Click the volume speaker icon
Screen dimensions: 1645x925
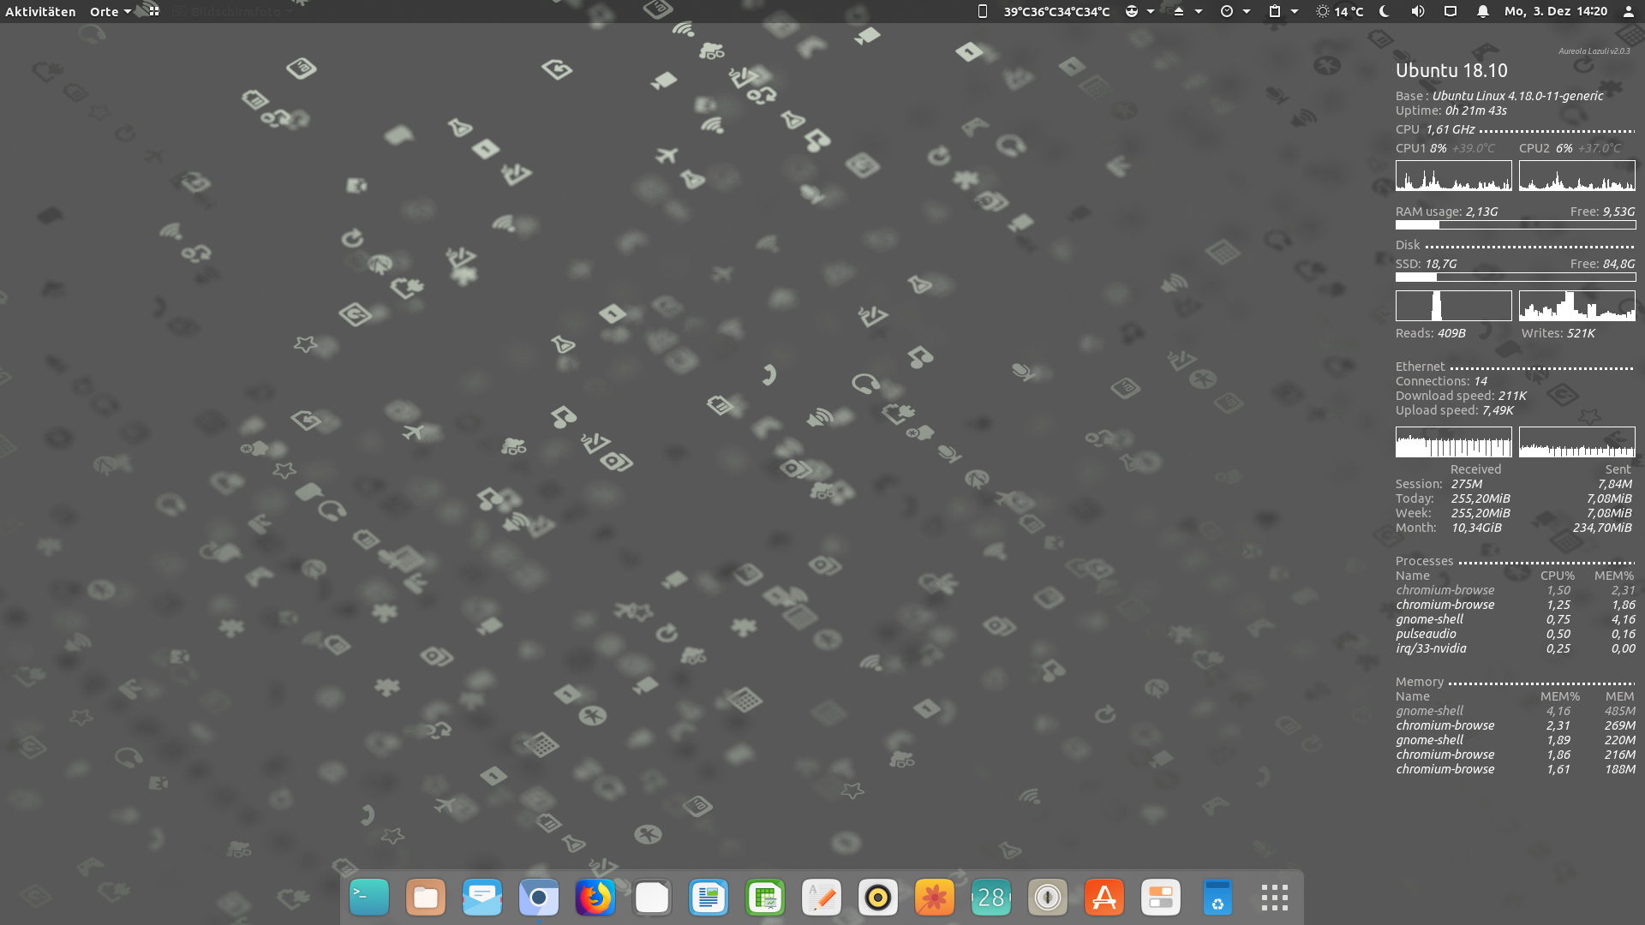pyautogui.click(x=1418, y=11)
